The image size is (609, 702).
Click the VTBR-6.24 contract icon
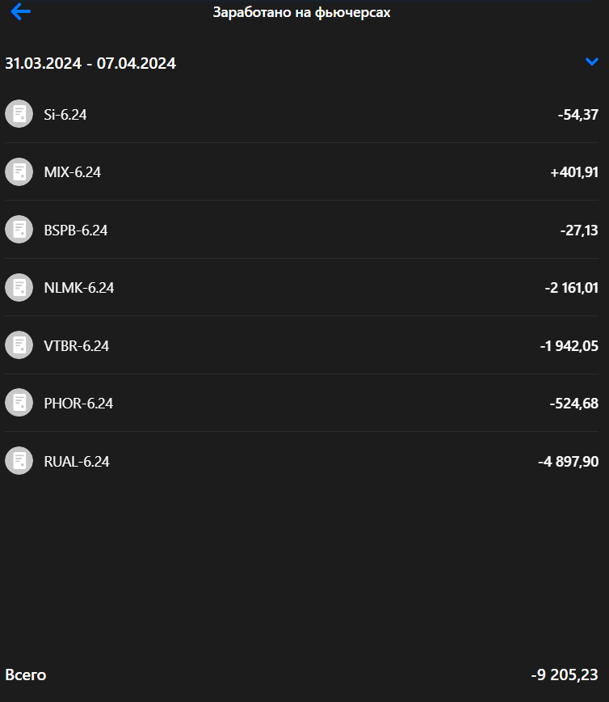19,345
